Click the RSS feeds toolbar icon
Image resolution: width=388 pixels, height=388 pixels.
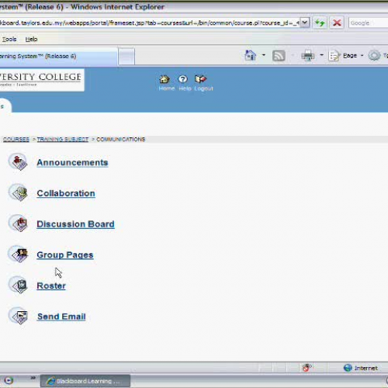[279, 56]
